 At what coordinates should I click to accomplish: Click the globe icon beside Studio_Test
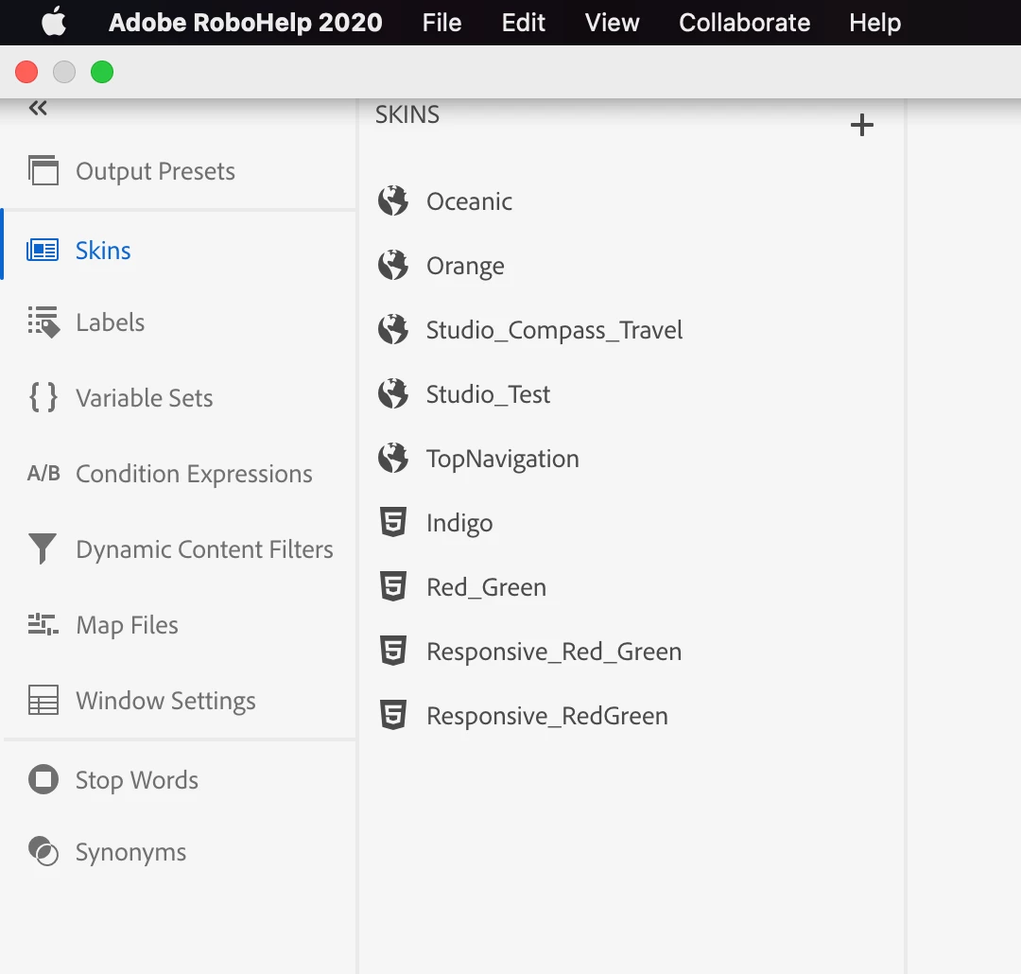393,393
